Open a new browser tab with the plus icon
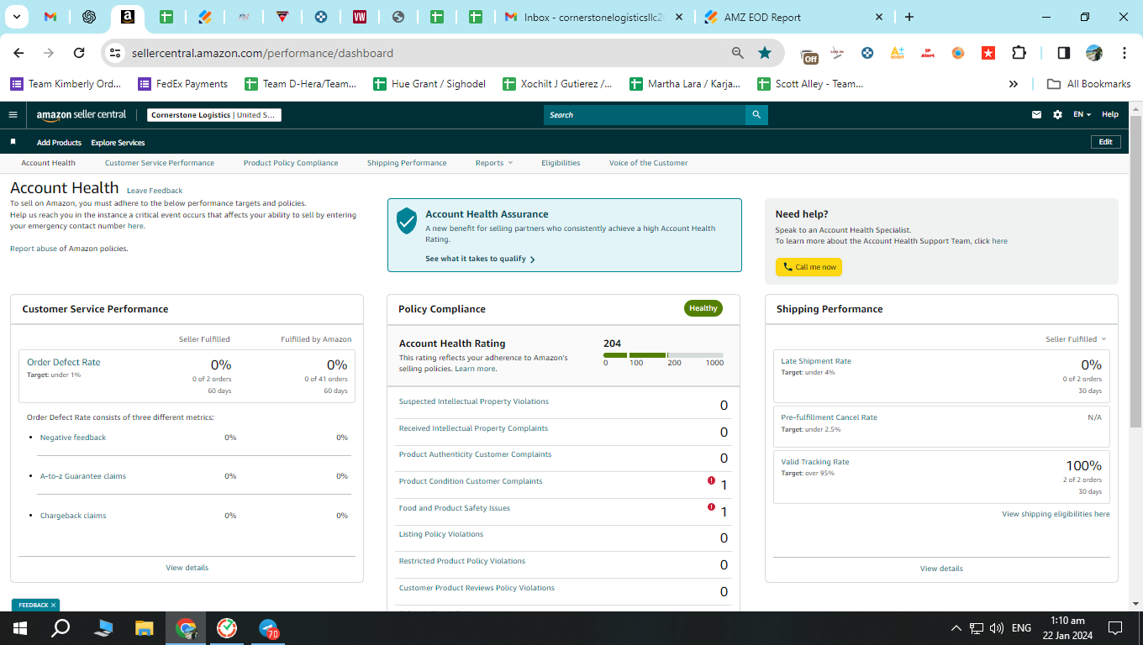This screenshot has width=1143, height=645. click(x=909, y=17)
